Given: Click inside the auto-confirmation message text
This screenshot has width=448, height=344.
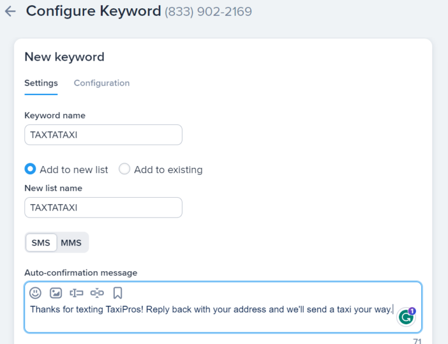Looking at the screenshot, I should point(211,310).
